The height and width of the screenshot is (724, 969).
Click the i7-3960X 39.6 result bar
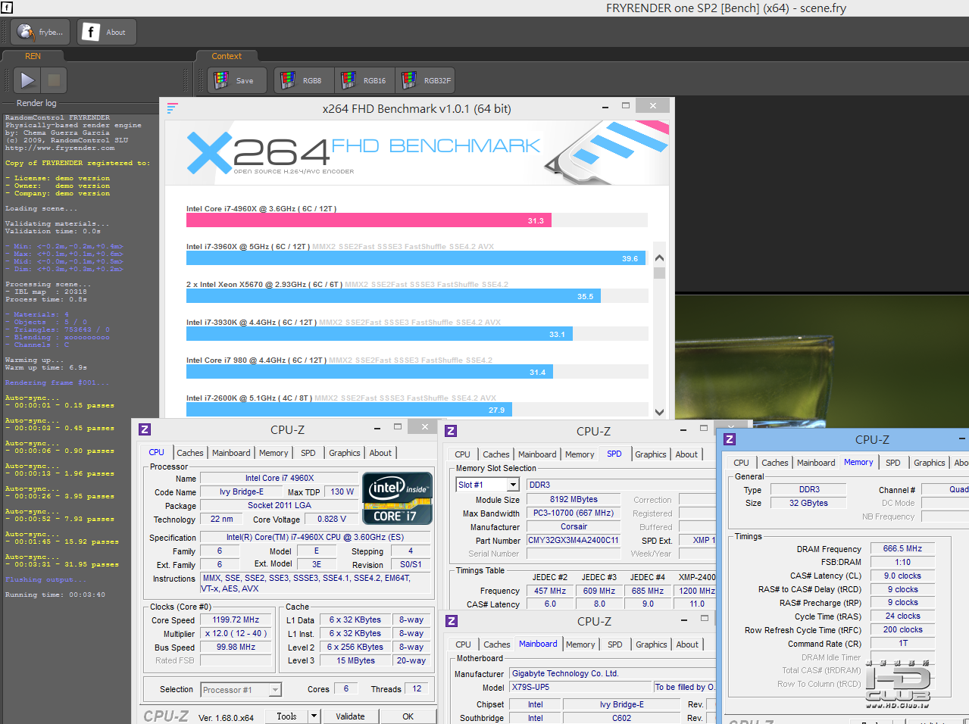pos(416,258)
